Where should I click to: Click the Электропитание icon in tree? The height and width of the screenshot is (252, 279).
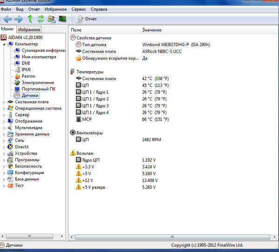click(17, 83)
